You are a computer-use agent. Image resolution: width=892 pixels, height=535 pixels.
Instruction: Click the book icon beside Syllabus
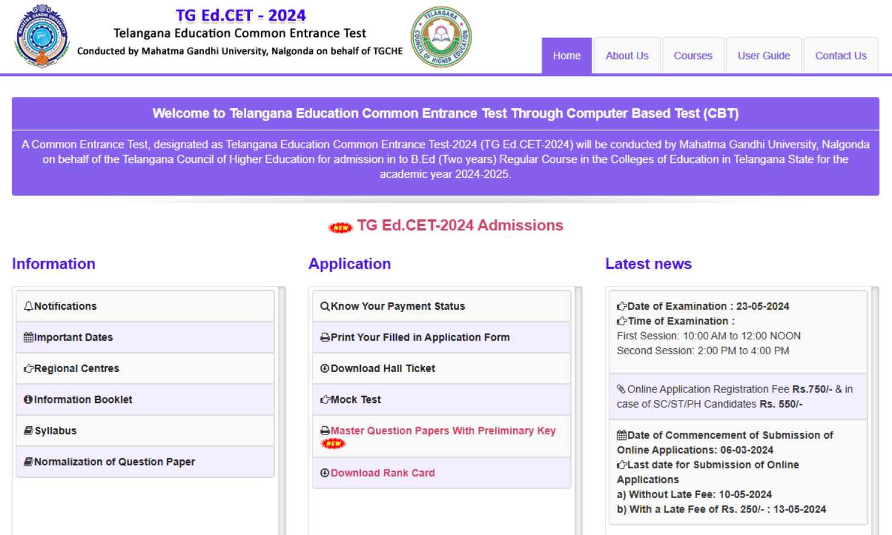tap(28, 430)
